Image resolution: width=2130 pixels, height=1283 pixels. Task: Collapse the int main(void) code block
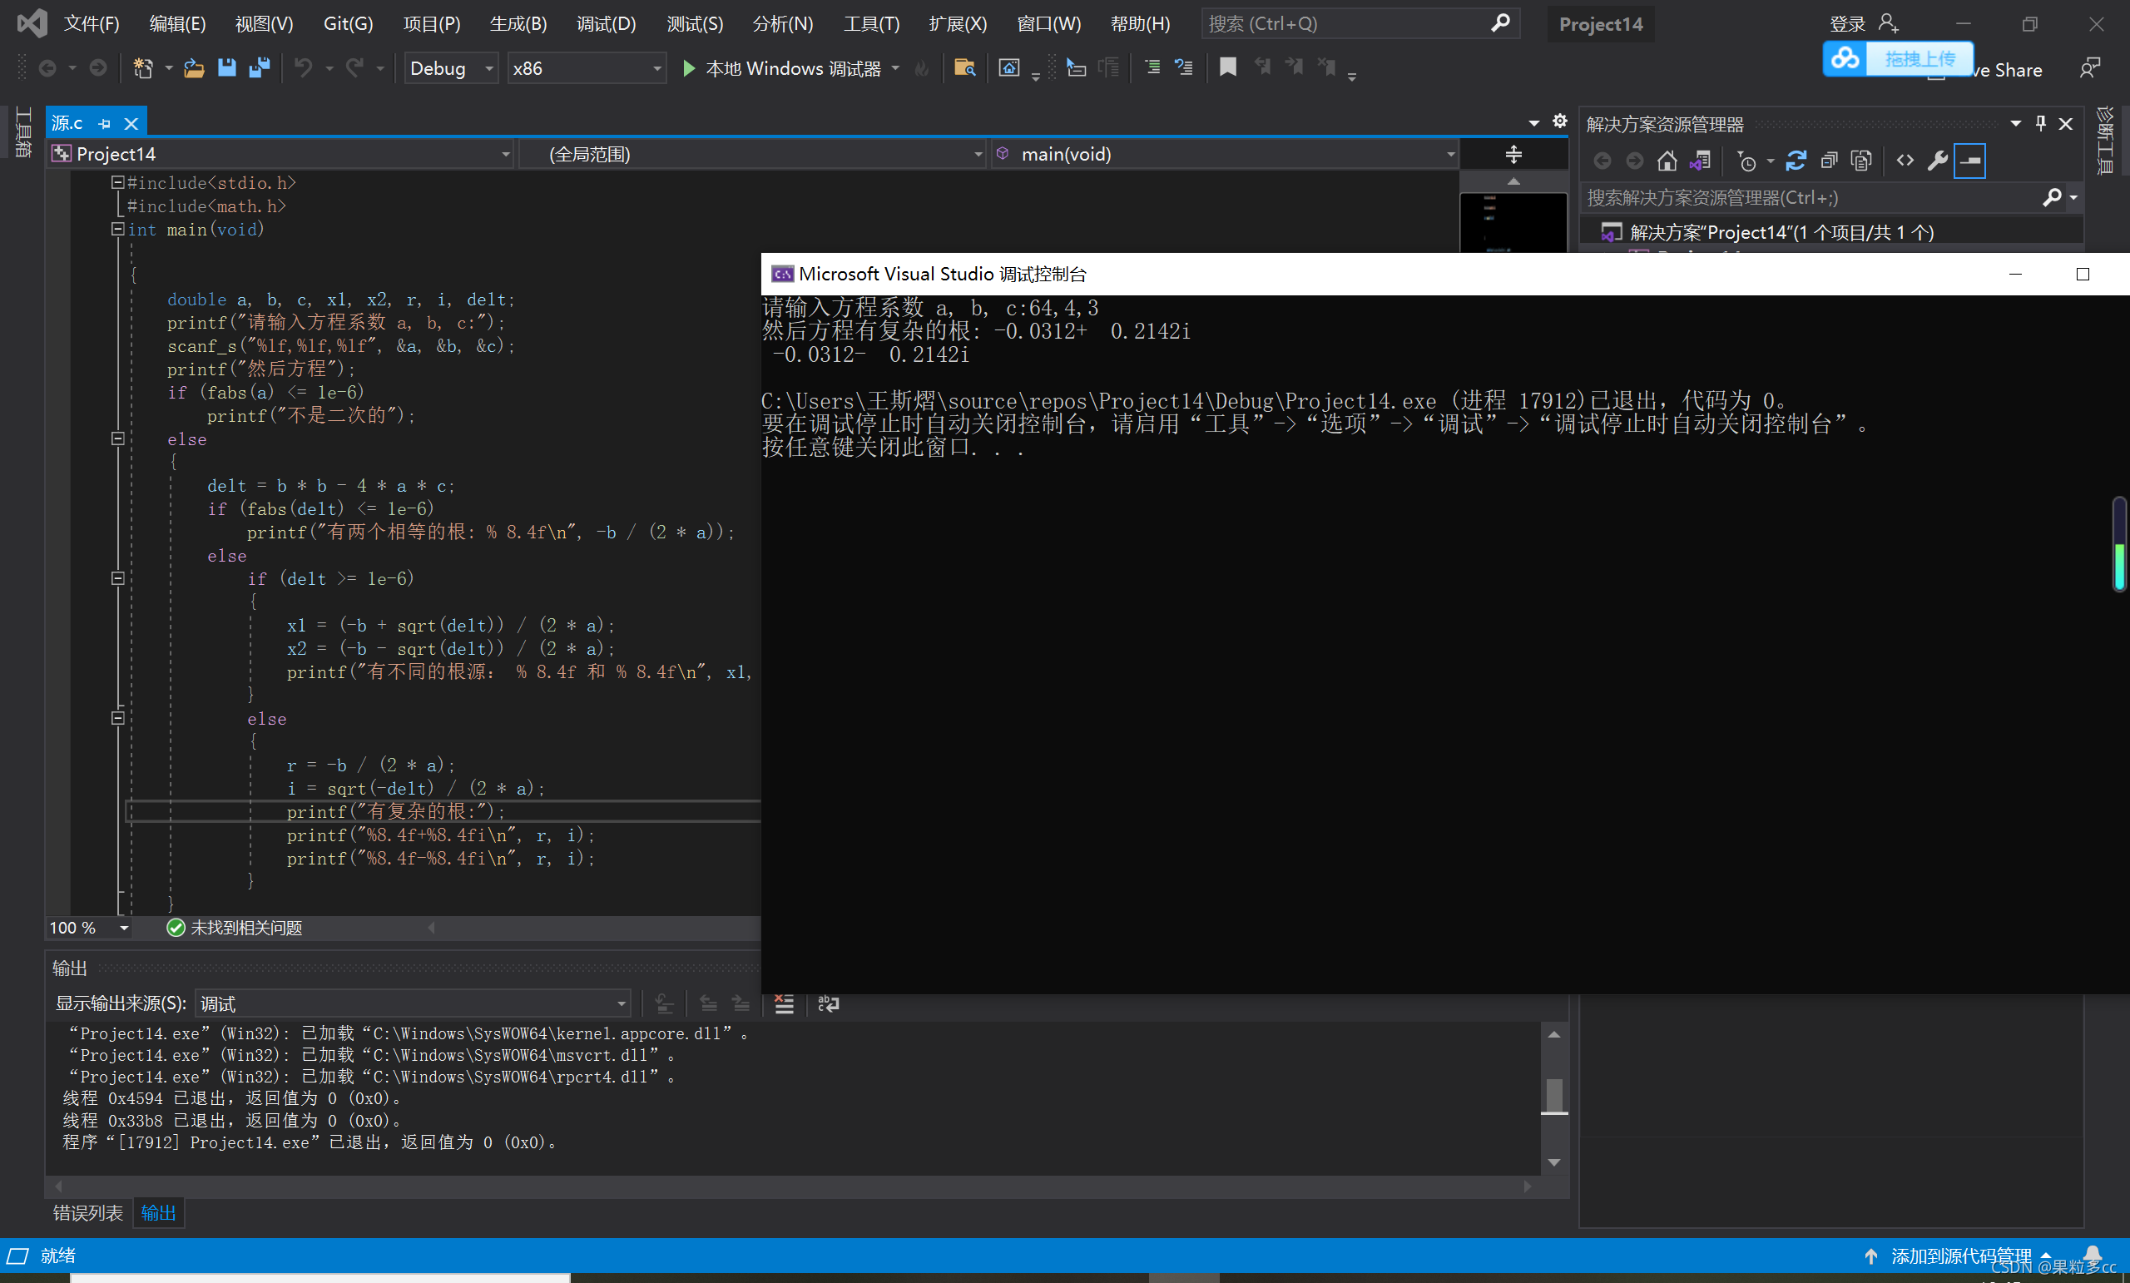(x=117, y=229)
